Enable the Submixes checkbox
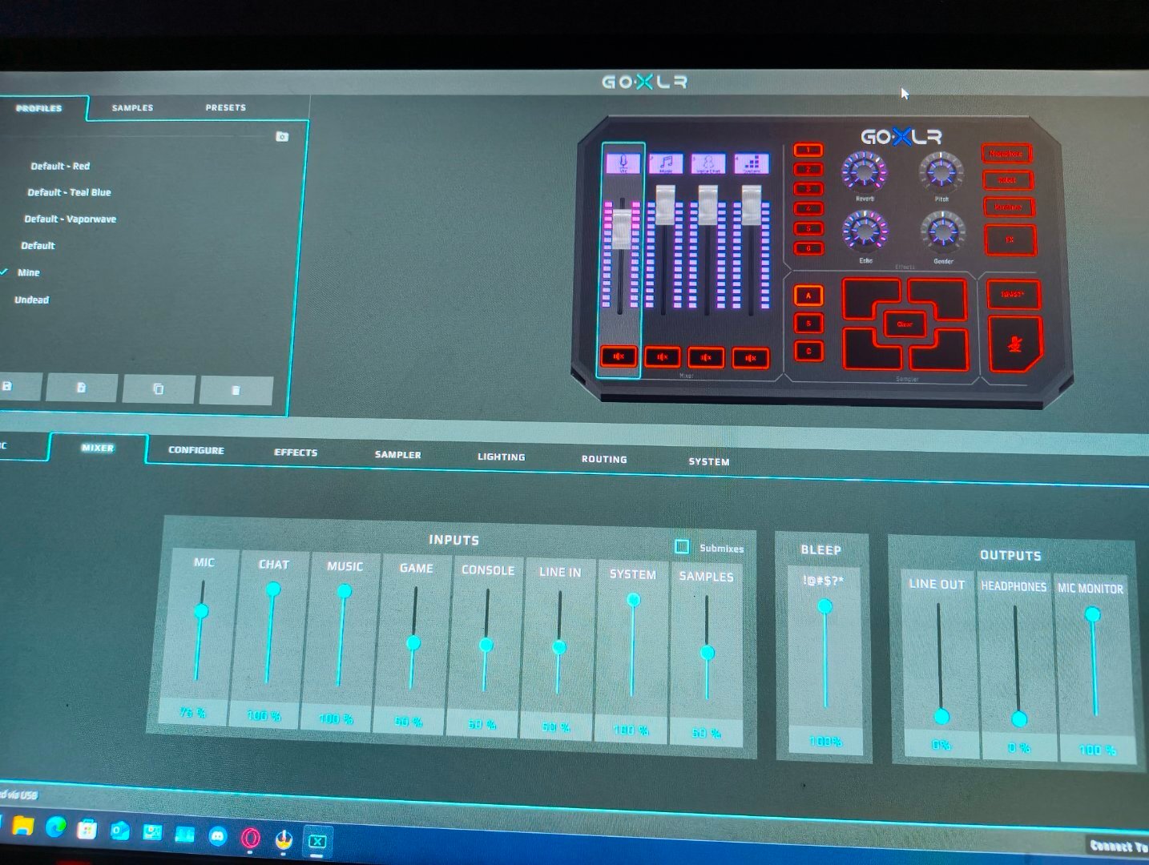This screenshot has height=865, width=1149. [x=682, y=546]
